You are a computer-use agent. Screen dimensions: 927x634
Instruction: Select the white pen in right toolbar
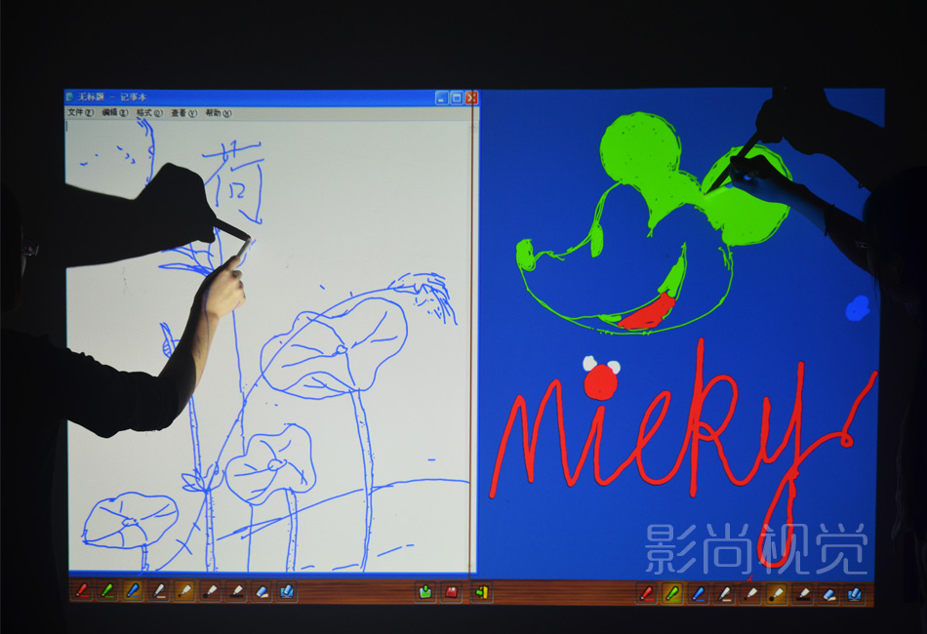[x=725, y=593]
